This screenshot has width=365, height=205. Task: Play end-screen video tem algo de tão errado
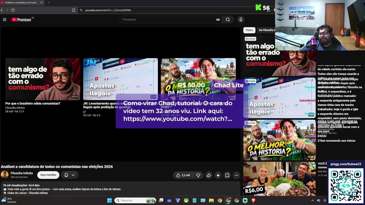[x=43, y=79]
